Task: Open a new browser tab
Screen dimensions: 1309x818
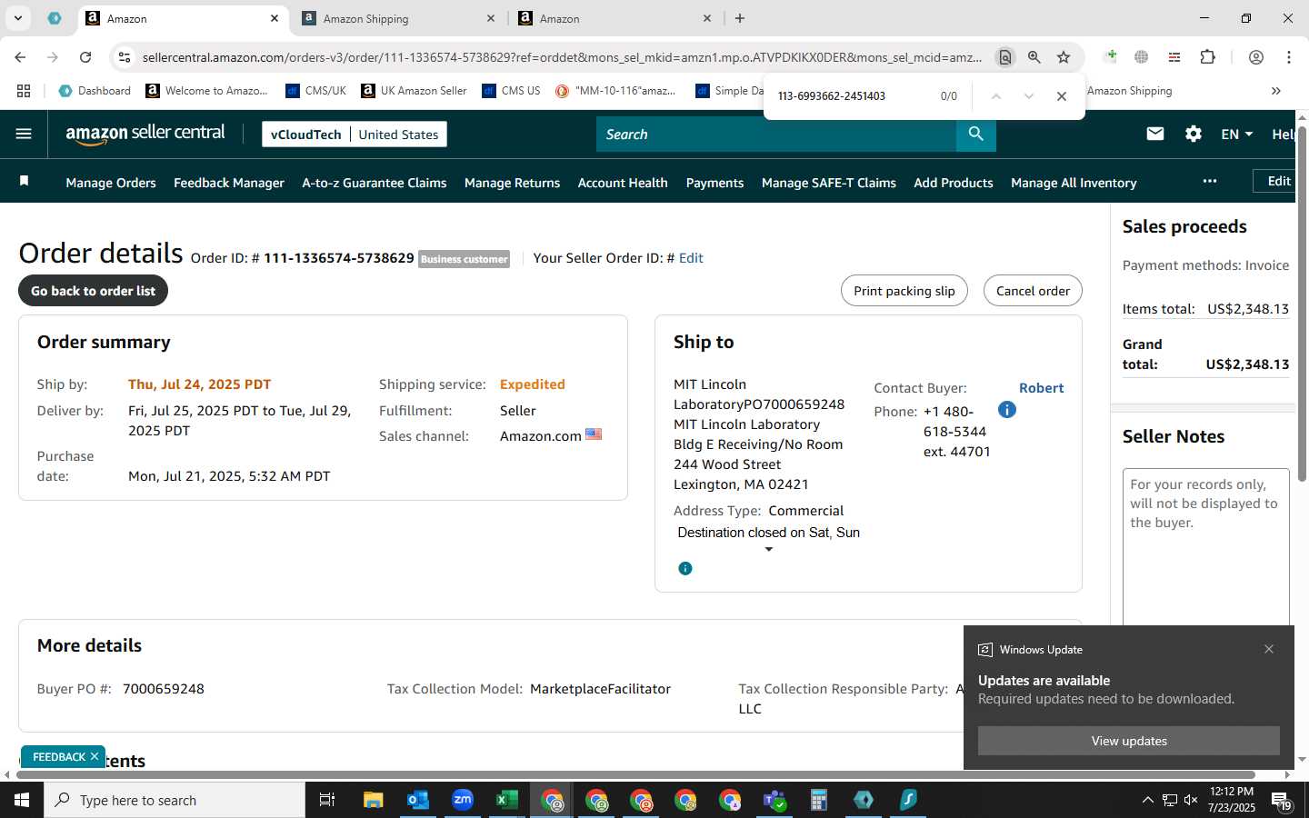Action: point(740,18)
